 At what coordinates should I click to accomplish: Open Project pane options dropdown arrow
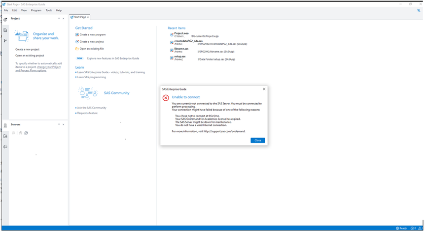pos(59,18)
